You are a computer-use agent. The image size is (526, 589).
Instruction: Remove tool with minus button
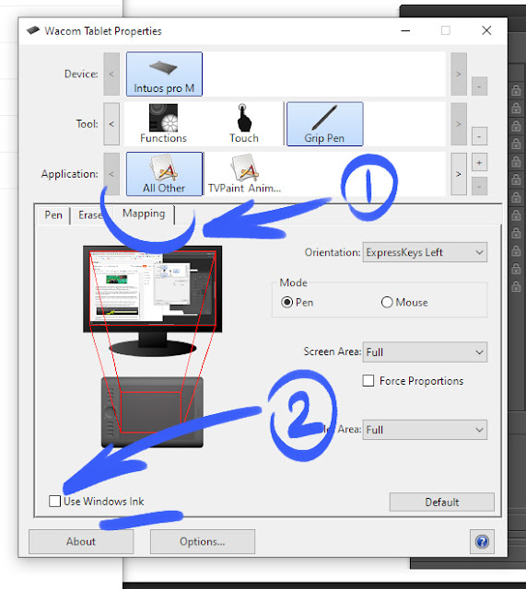click(479, 136)
